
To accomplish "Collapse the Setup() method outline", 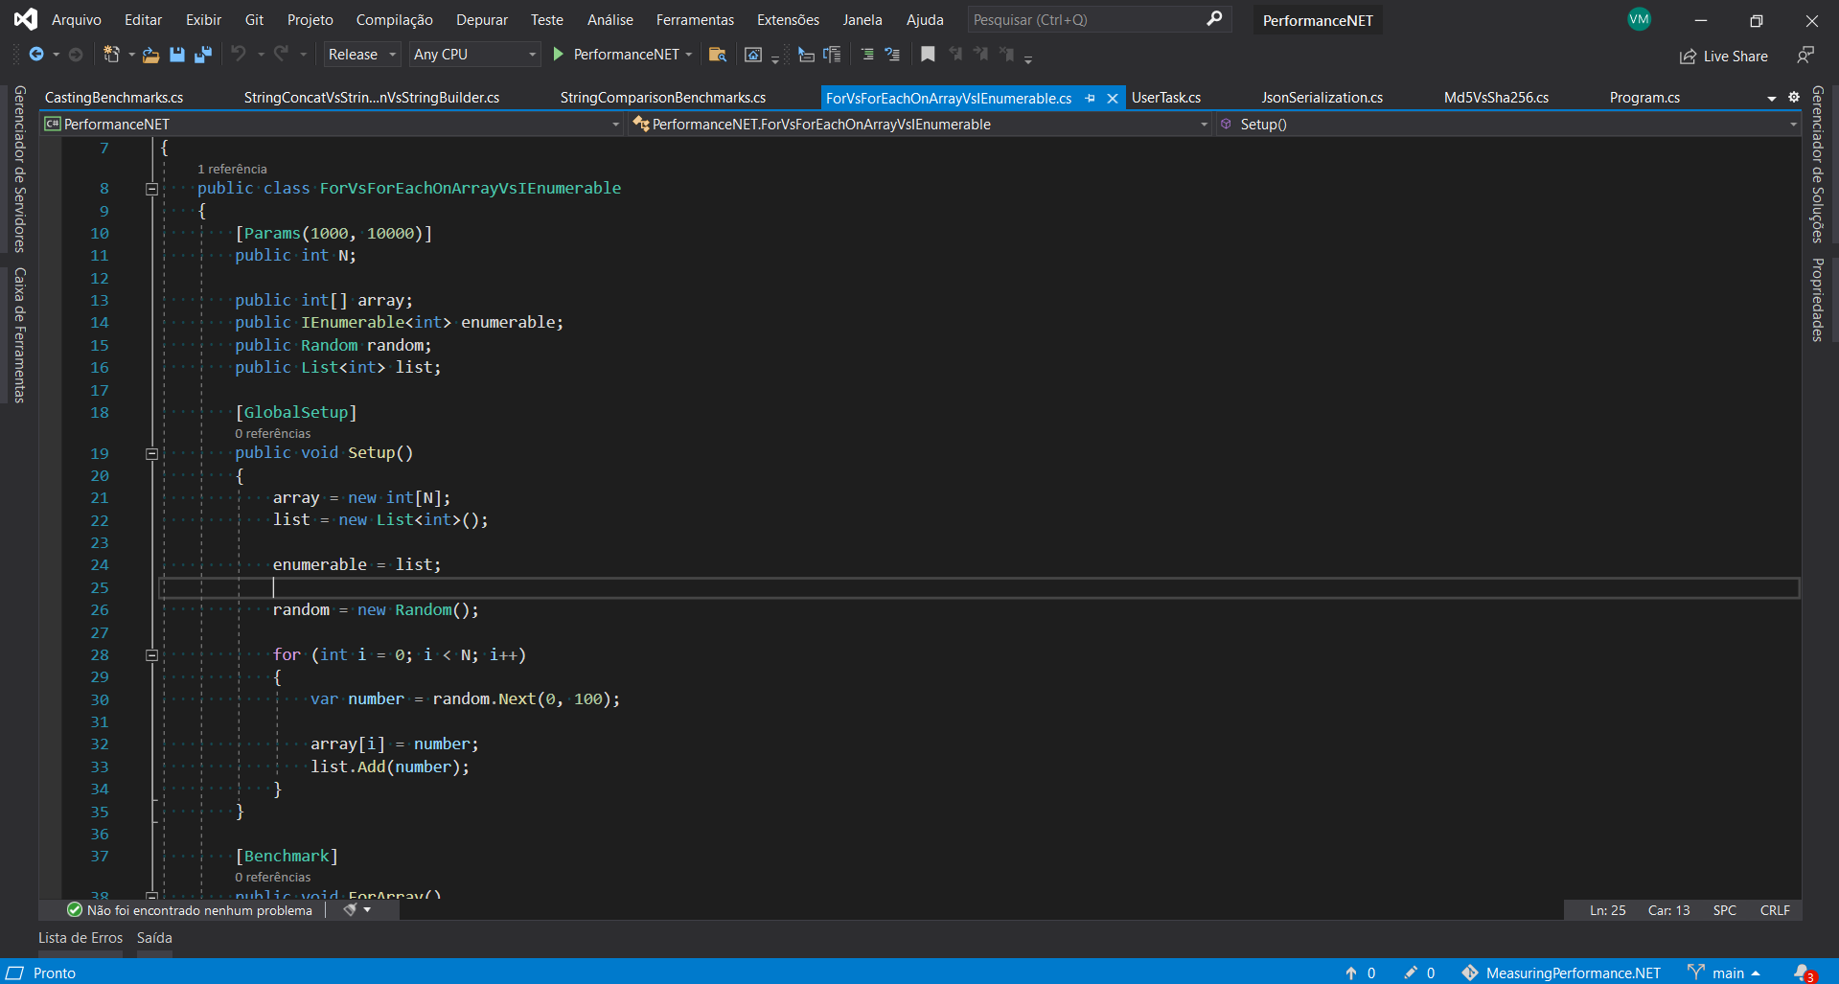I will [x=151, y=453].
